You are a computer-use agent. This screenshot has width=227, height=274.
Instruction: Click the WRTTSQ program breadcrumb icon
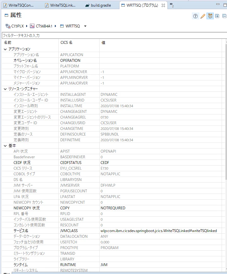click(x=62, y=26)
